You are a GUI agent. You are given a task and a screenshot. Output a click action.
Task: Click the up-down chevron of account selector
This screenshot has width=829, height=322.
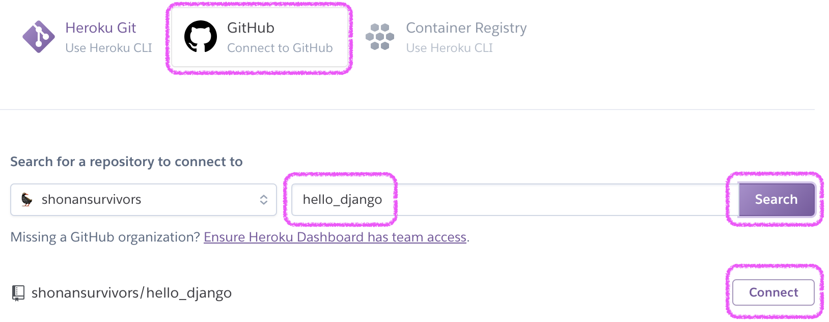[x=264, y=200]
